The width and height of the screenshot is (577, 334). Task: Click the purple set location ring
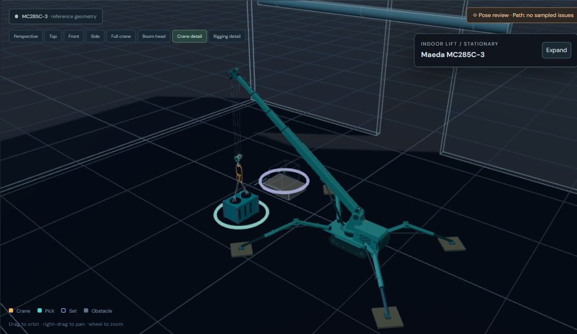point(284,181)
